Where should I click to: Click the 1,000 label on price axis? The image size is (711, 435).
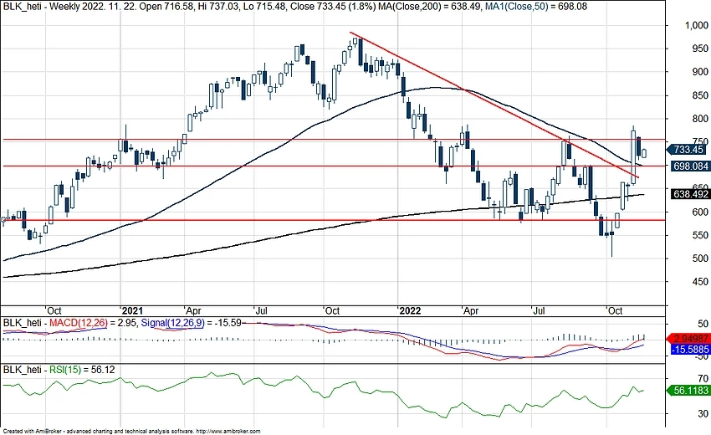pyautogui.click(x=685, y=25)
